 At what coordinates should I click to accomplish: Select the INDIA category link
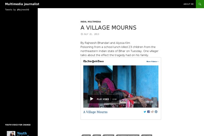[x=83, y=22]
